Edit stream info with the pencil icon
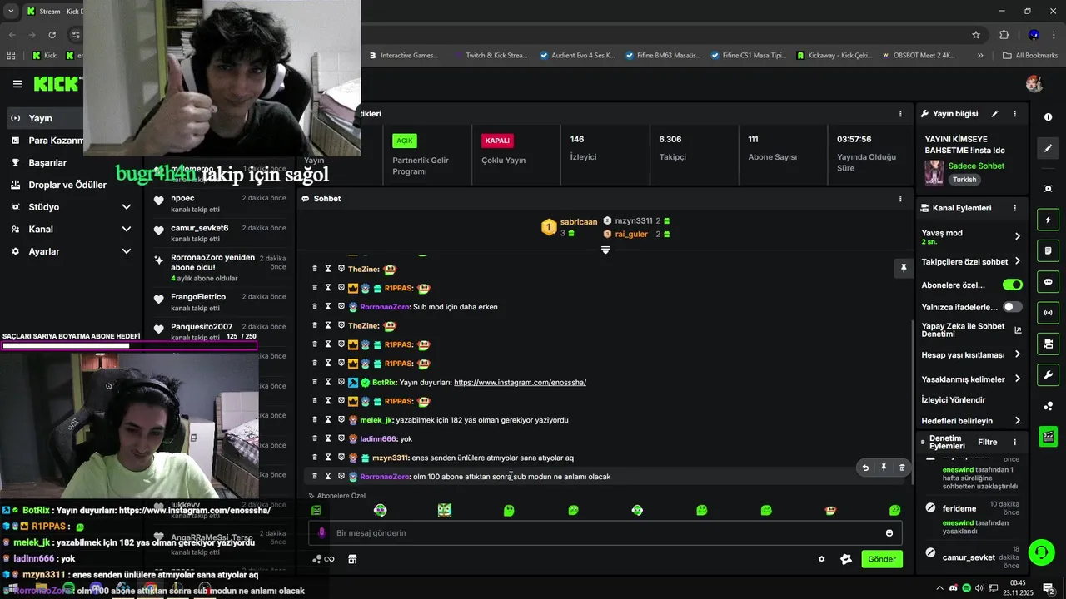Image resolution: width=1066 pixels, height=599 pixels. pyautogui.click(x=994, y=114)
